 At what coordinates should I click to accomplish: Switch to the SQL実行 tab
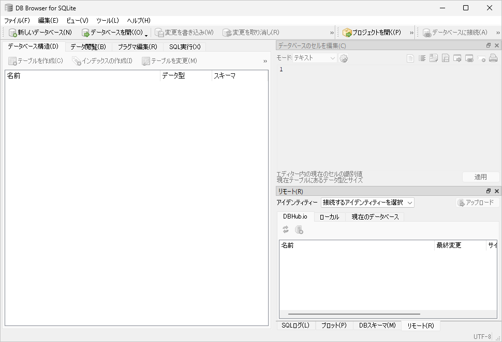(x=185, y=47)
